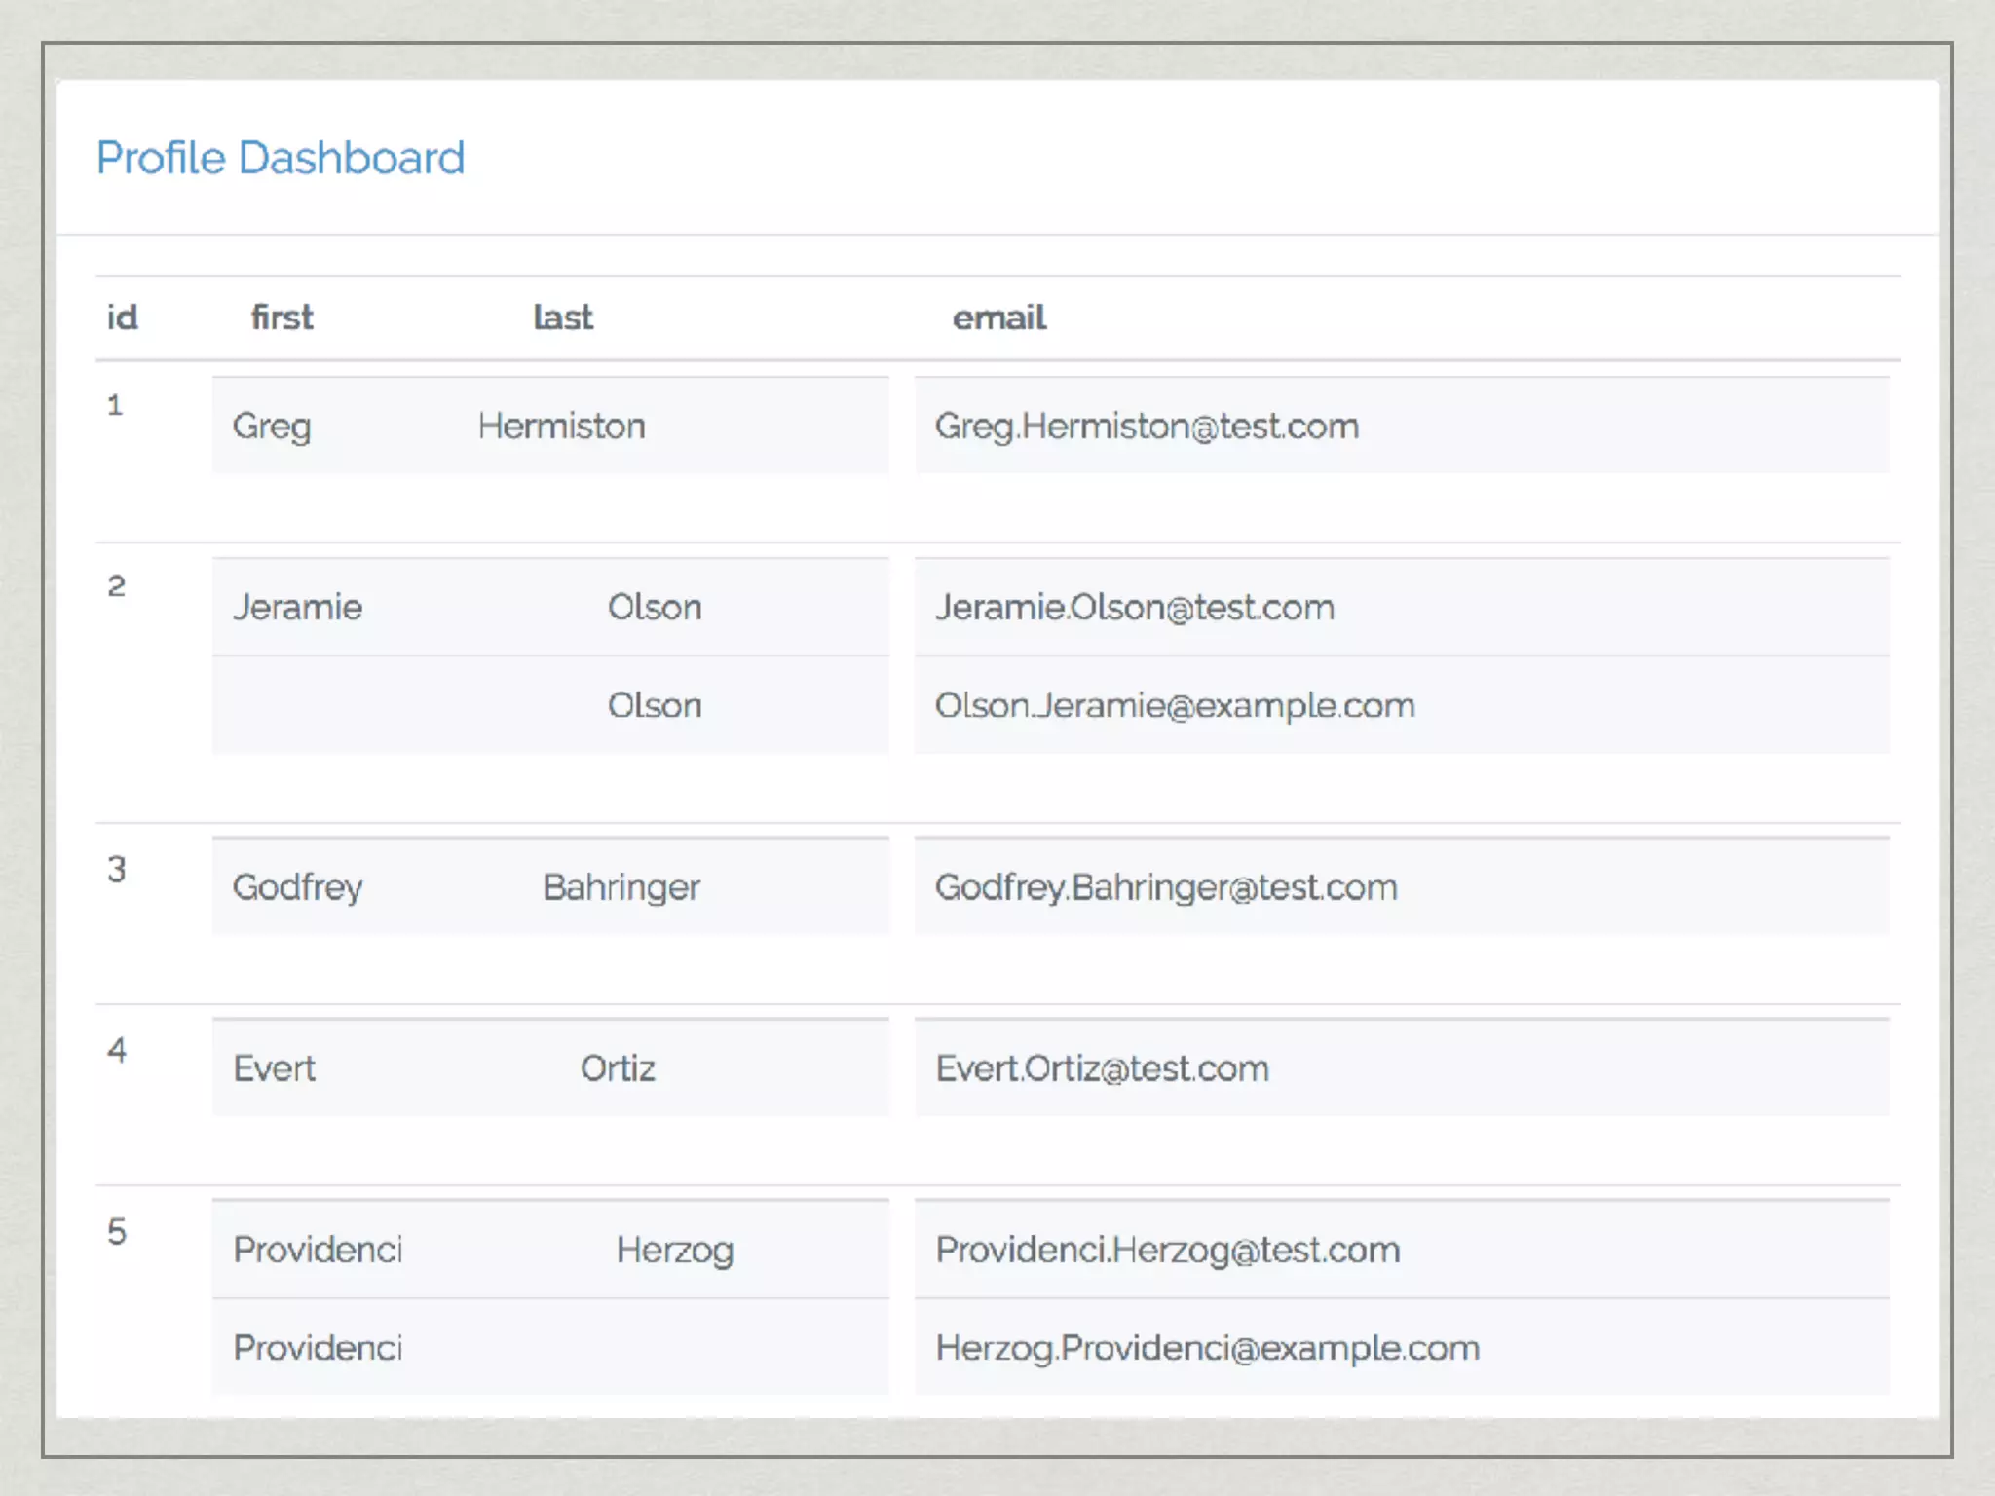Click Greg.Hermiston@test.com email
The height and width of the screenshot is (1496, 1995).
pos(1147,427)
